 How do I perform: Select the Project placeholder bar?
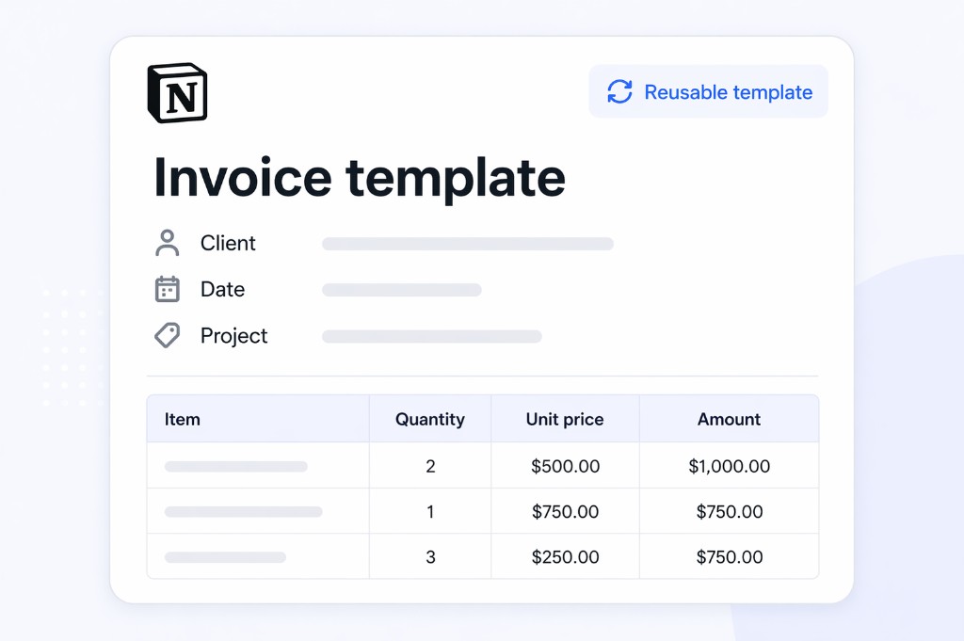(x=431, y=336)
